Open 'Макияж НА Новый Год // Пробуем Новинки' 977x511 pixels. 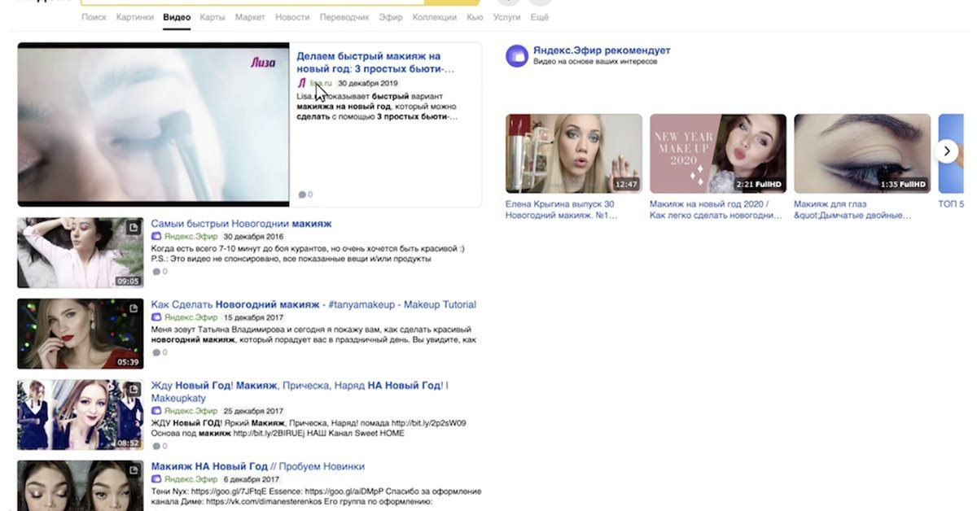click(x=258, y=466)
